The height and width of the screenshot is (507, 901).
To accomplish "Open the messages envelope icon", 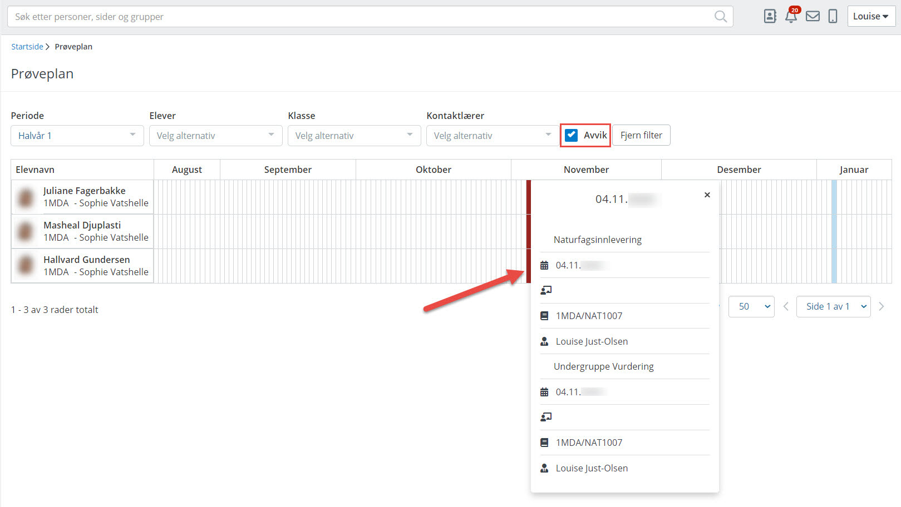I will (x=813, y=16).
